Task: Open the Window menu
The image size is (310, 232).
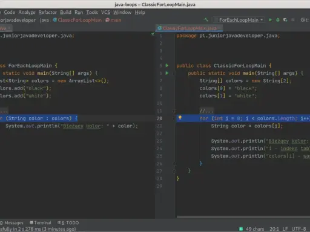Action: pos(122,12)
